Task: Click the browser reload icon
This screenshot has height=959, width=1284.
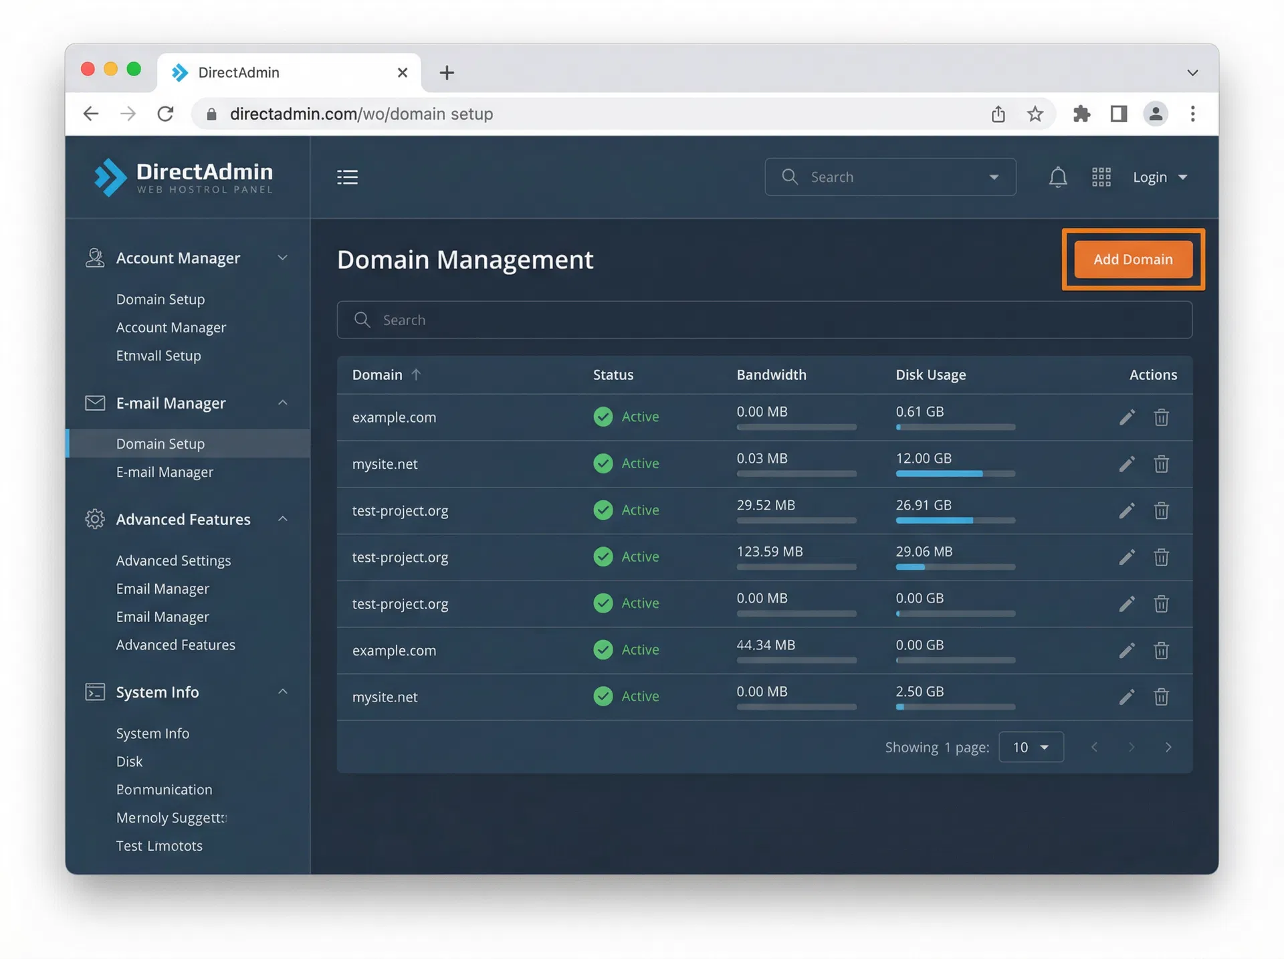Action: [165, 114]
